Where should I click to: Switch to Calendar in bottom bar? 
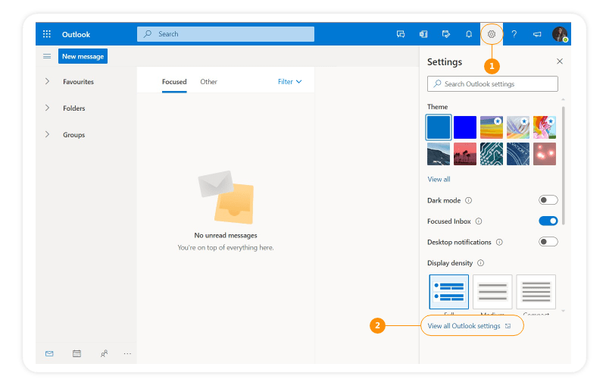click(77, 353)
